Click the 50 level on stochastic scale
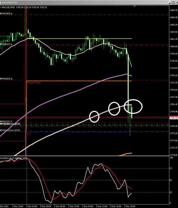This screenshot has width=178, height=208. tap(171, 180)
